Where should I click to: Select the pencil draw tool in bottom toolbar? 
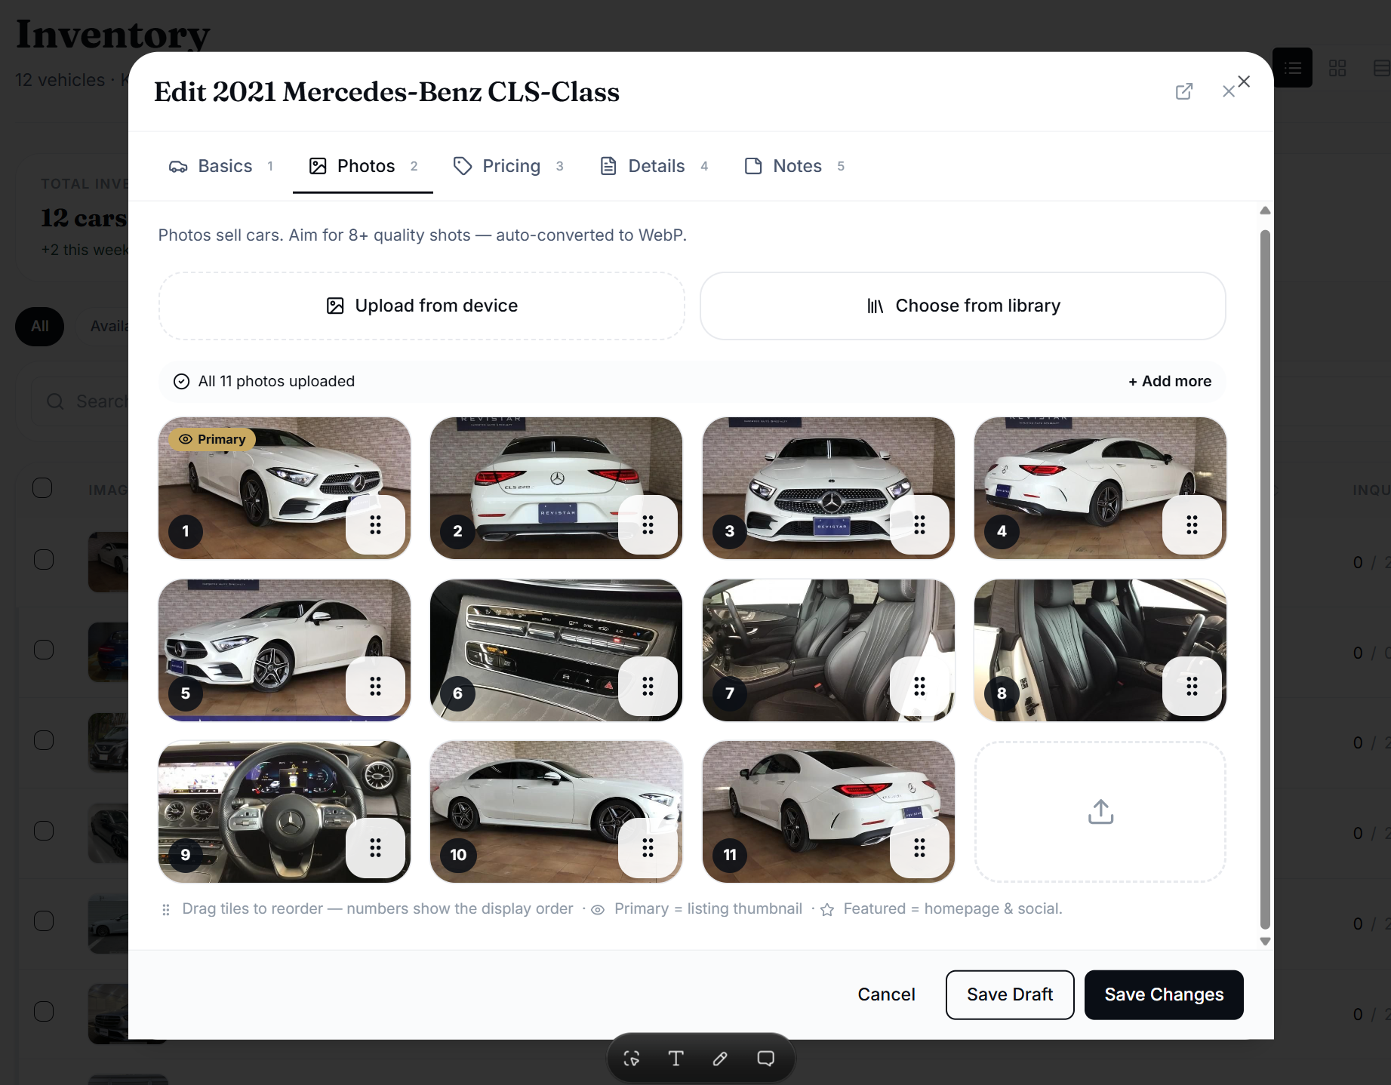click(721, 1059)
